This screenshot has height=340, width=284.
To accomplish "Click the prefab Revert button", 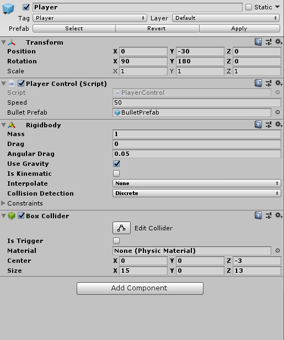I will coord(157,29).
